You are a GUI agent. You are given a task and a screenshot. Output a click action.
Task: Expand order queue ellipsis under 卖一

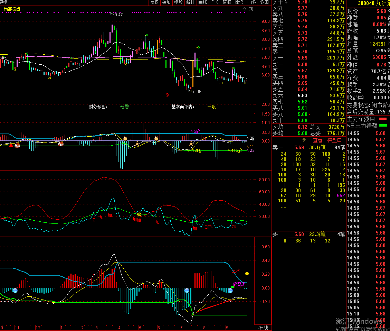[284, 207]
